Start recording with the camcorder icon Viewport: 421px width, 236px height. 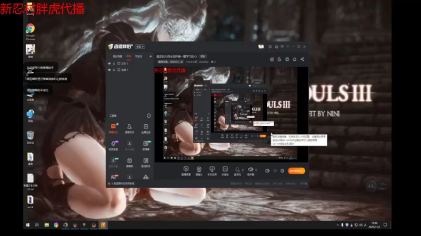point(267,171)
